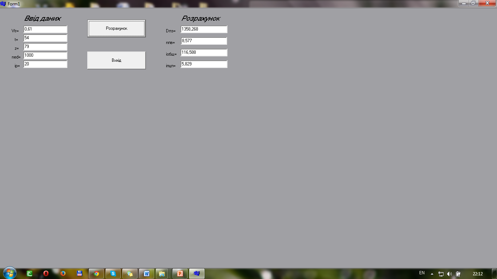Launch the green pinned taskbar icon
Viewport: 497px width, 279px height.
29,274
